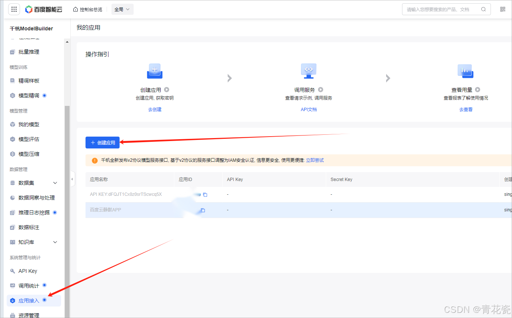Open 控制台总览 home link
The height and width of the screenshot is (318, 512).
coord(88,10)
